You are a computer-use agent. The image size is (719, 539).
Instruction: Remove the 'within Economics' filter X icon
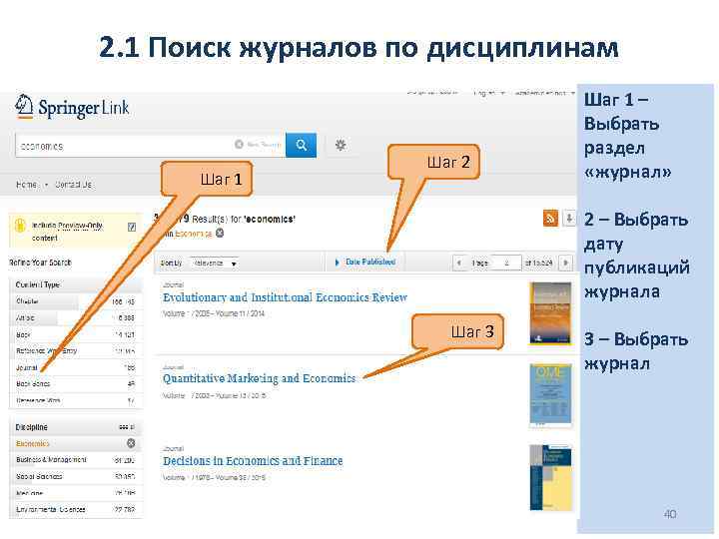point(220,233)
